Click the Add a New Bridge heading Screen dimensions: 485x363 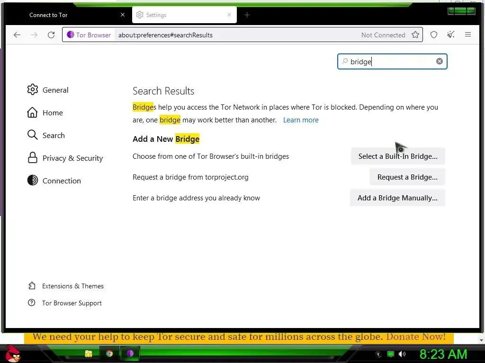click(166, 139)
